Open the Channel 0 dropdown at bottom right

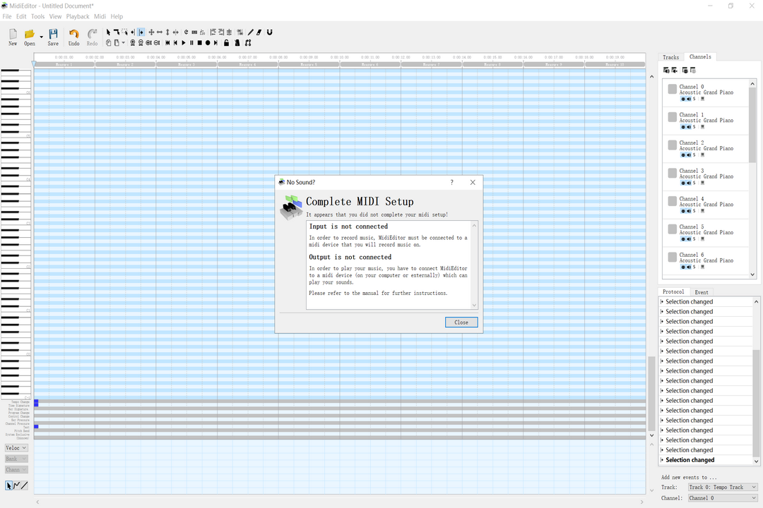pos(721,497)
